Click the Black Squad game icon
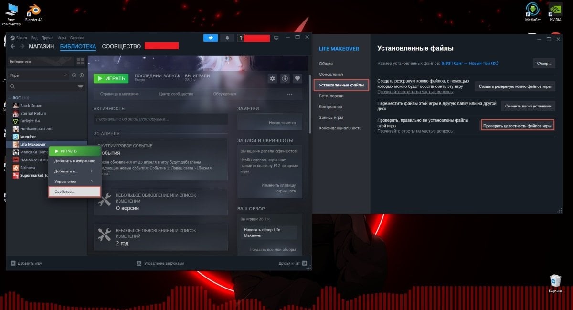This screenshot has height=310, width=573. tap(16, 106)
